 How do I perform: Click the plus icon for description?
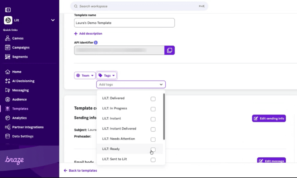tap(76, 33)
